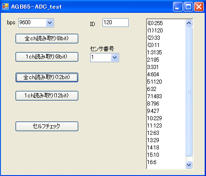Viewport: 206px width, 176px height.
Task: Select list row 14:18
Action: pyautogui.click(x=166, y=148)
